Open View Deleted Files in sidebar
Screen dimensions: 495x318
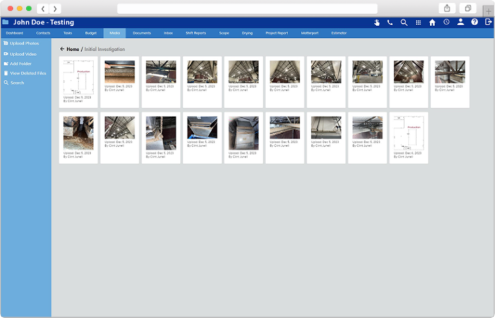28,73
